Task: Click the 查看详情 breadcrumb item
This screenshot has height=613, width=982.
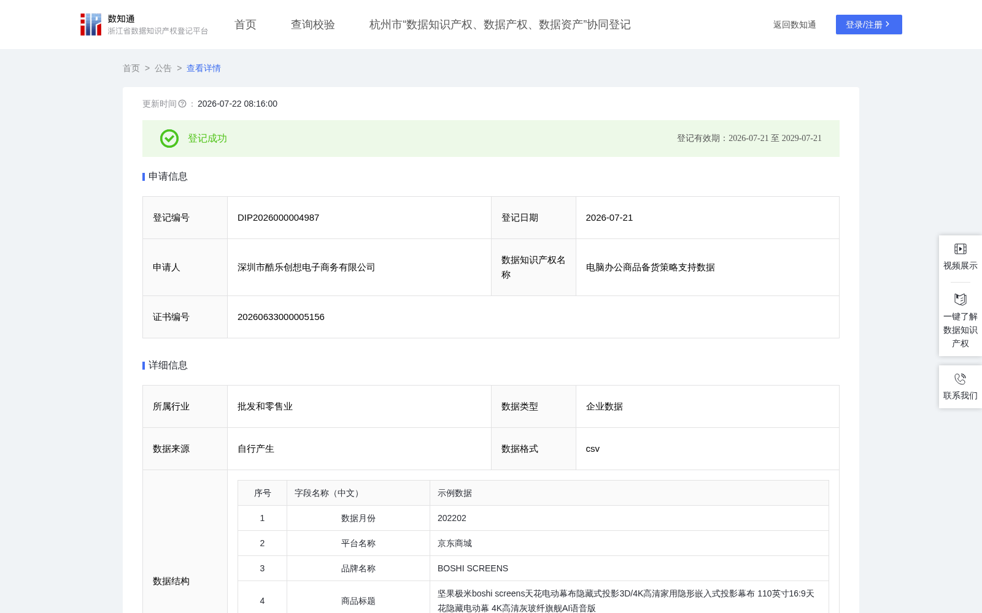Action: [x=204, y=68]
